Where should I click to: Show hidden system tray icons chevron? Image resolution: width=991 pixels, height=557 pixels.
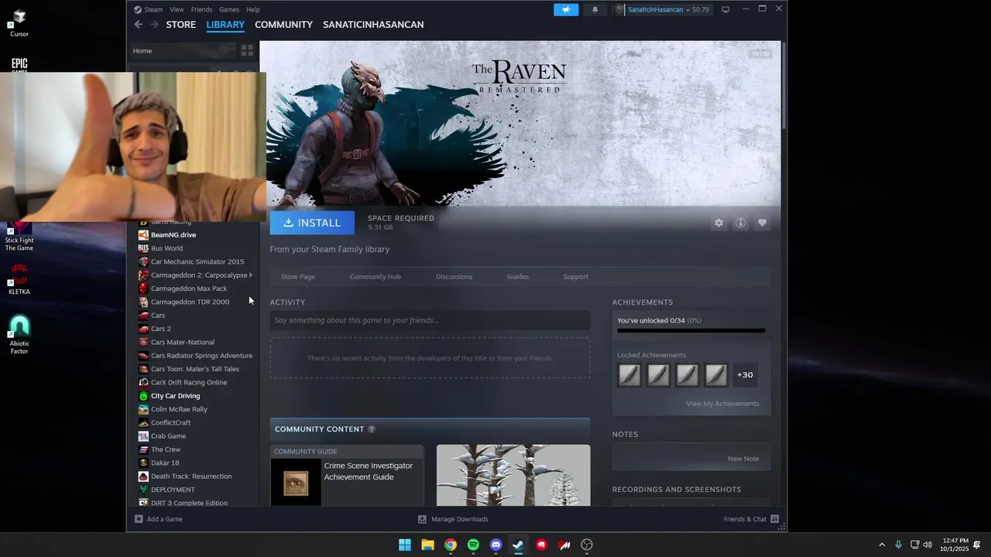[x=881, y=545]
